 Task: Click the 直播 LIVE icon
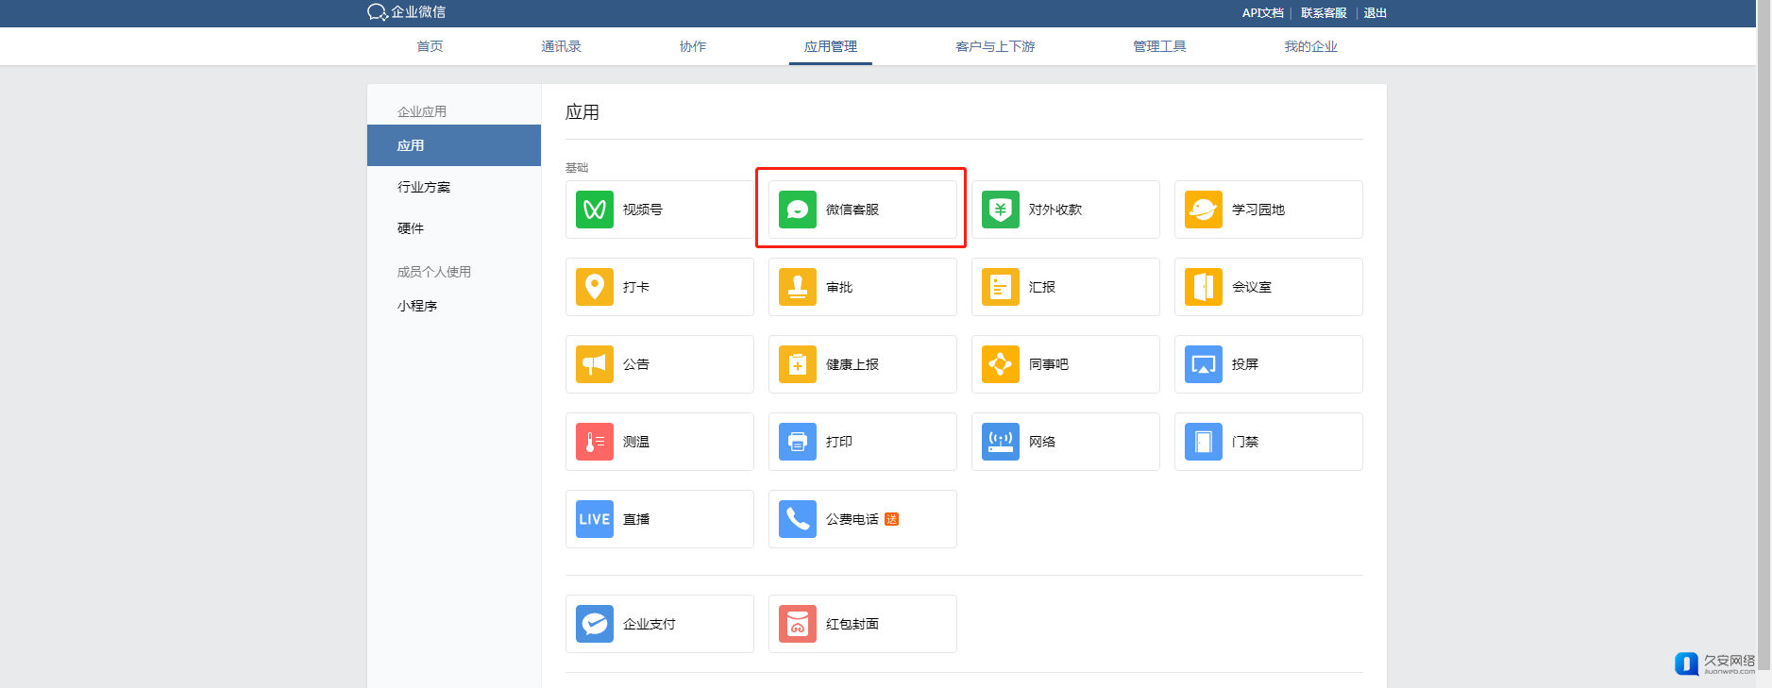[x=595, y=519]
